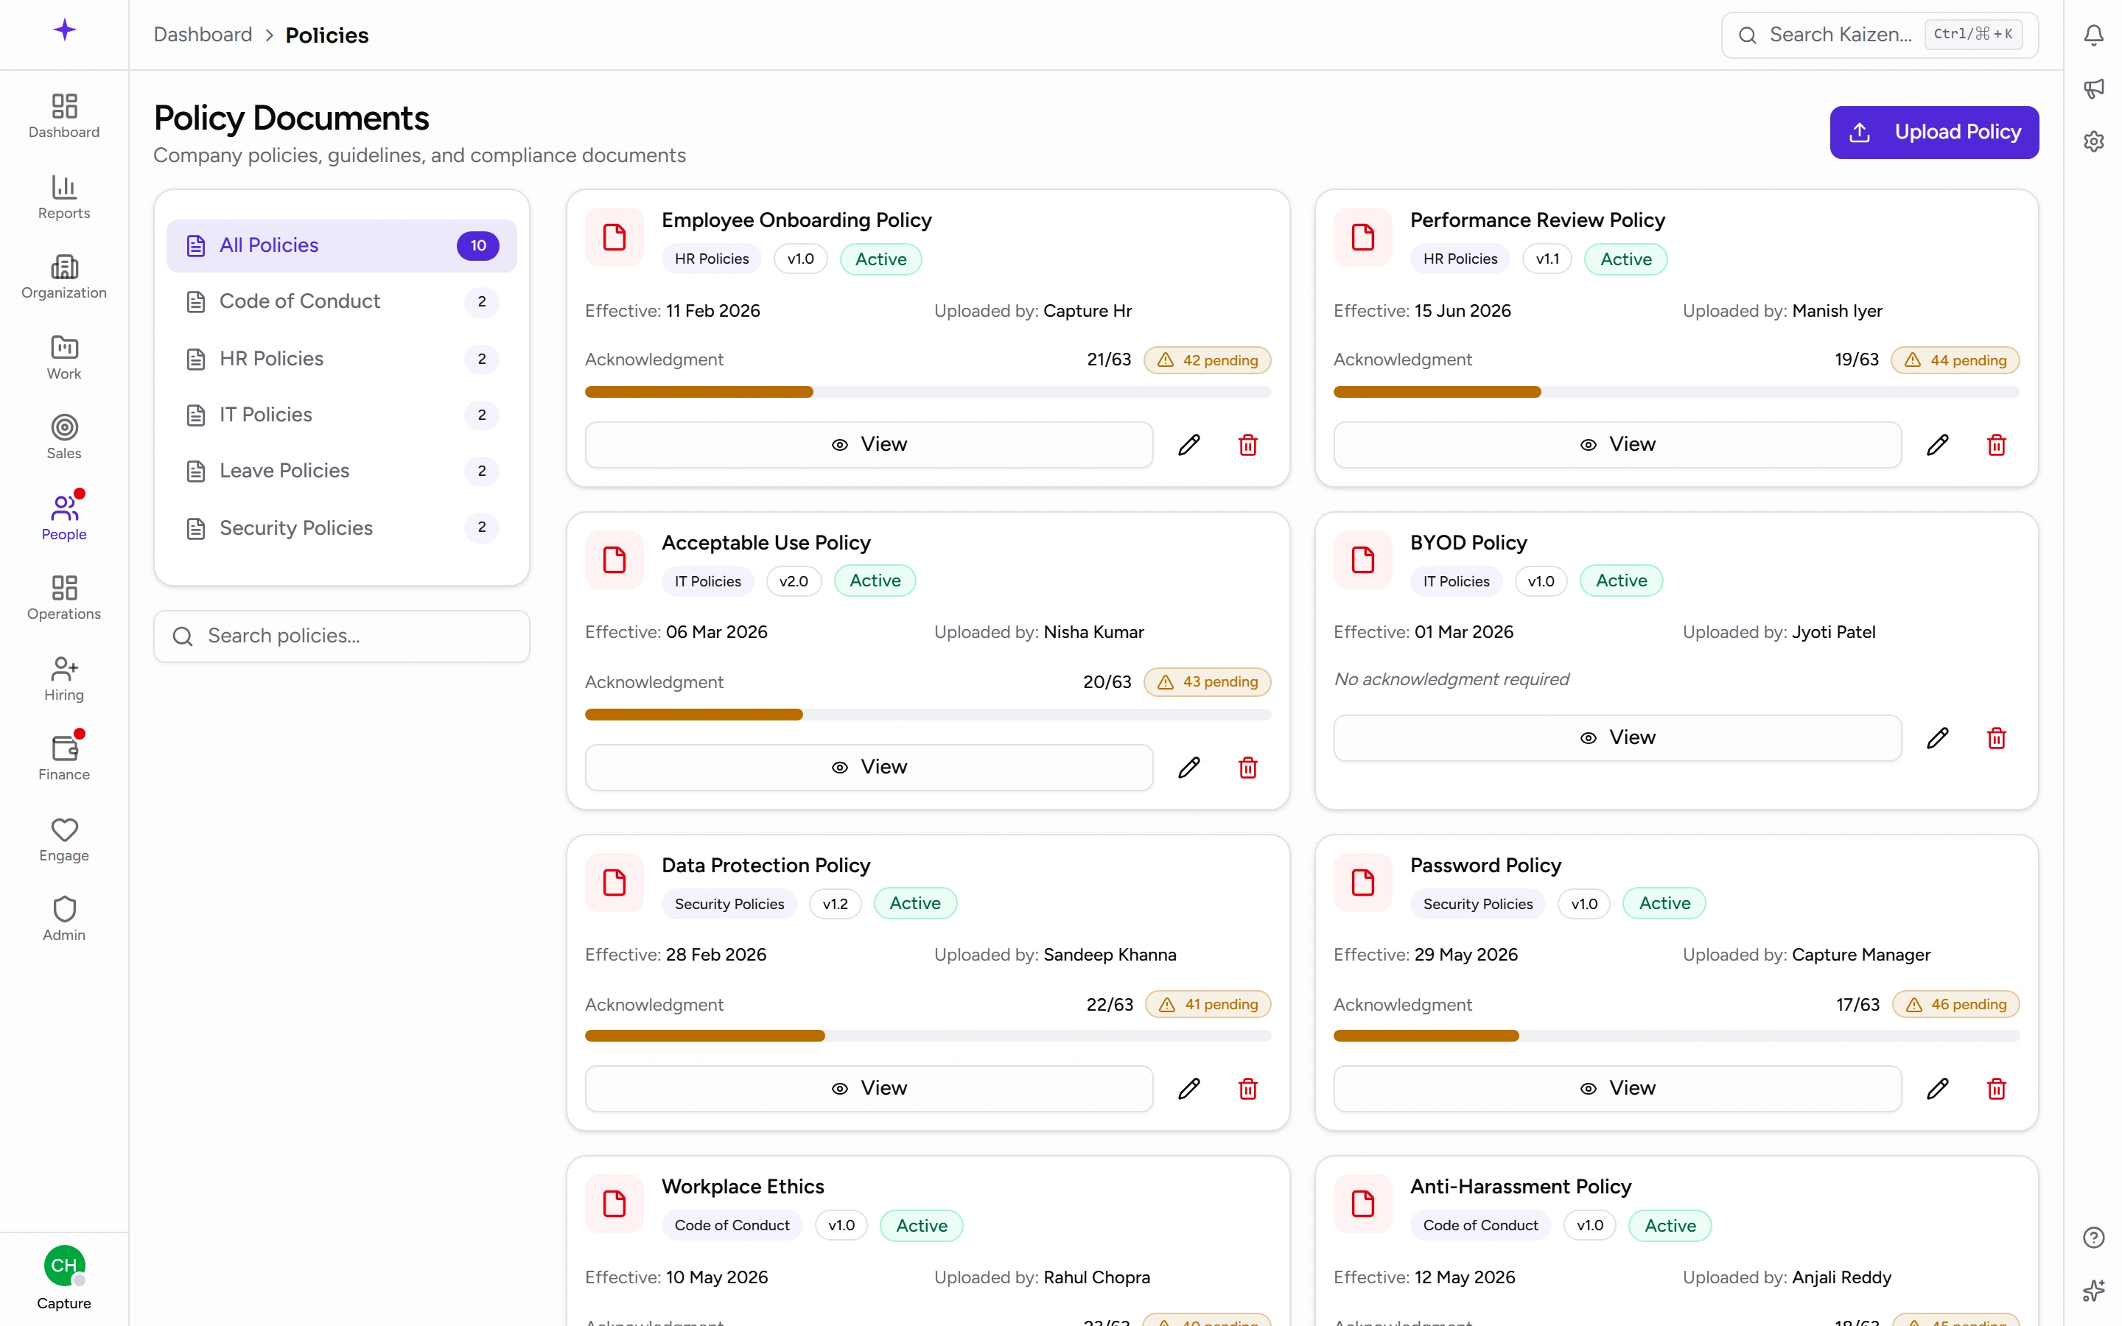Open the settings gear icon
2122x1326 pixels.
click(2093, 141)
